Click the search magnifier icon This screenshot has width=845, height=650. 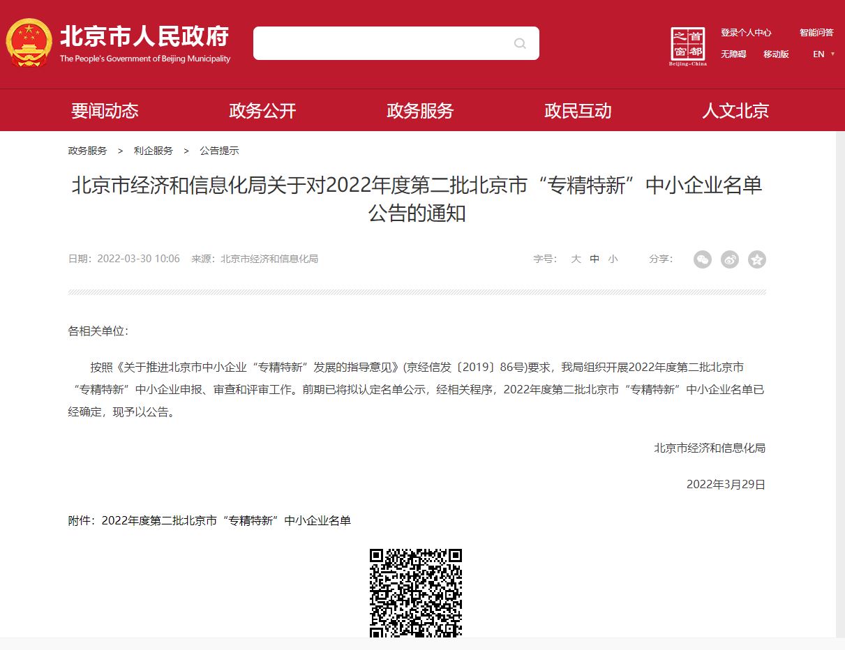click(520, 43)
